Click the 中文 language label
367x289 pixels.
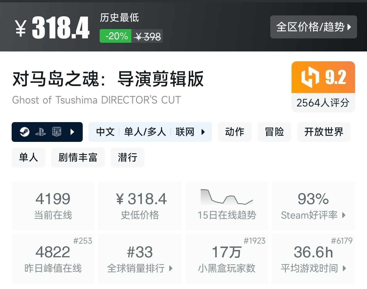105,132
